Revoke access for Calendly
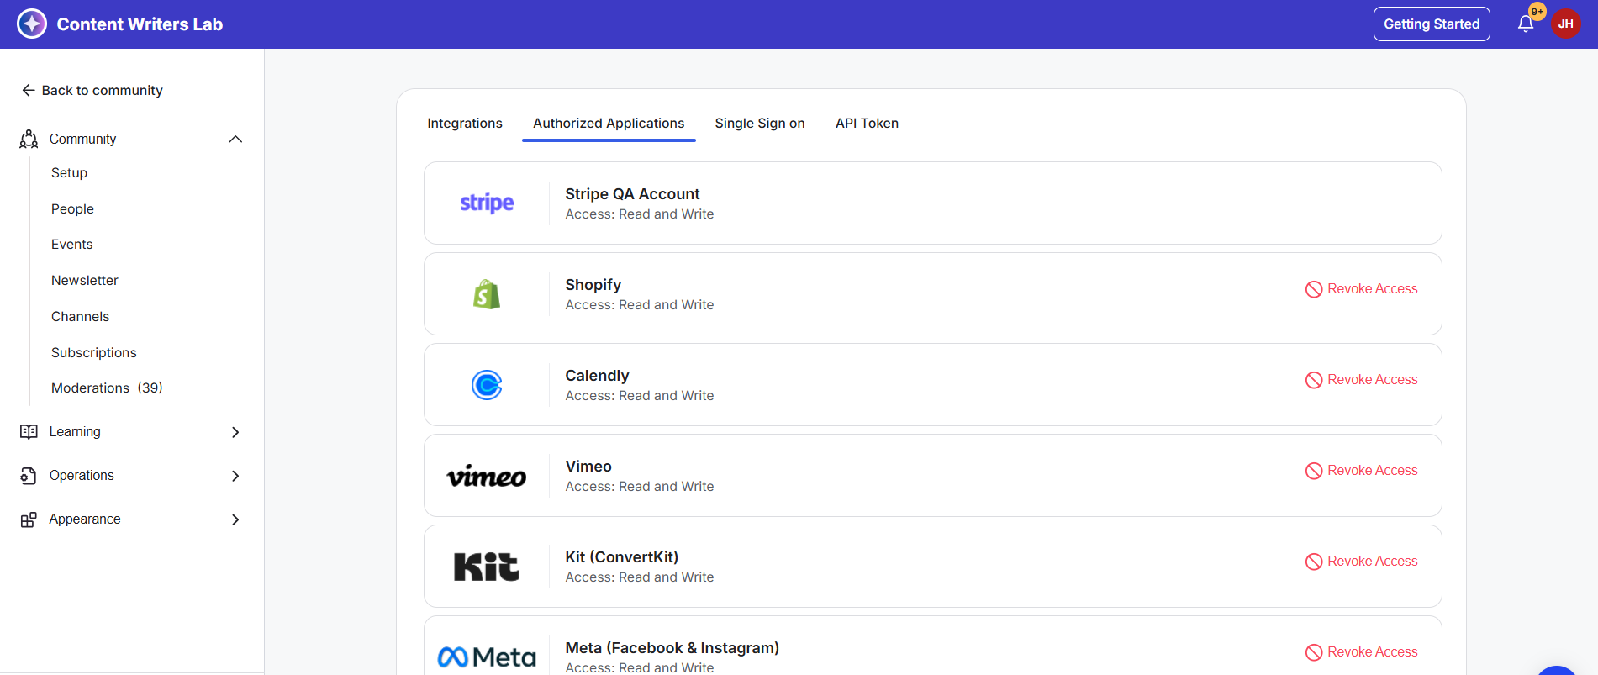 (x=1362, y=380)
